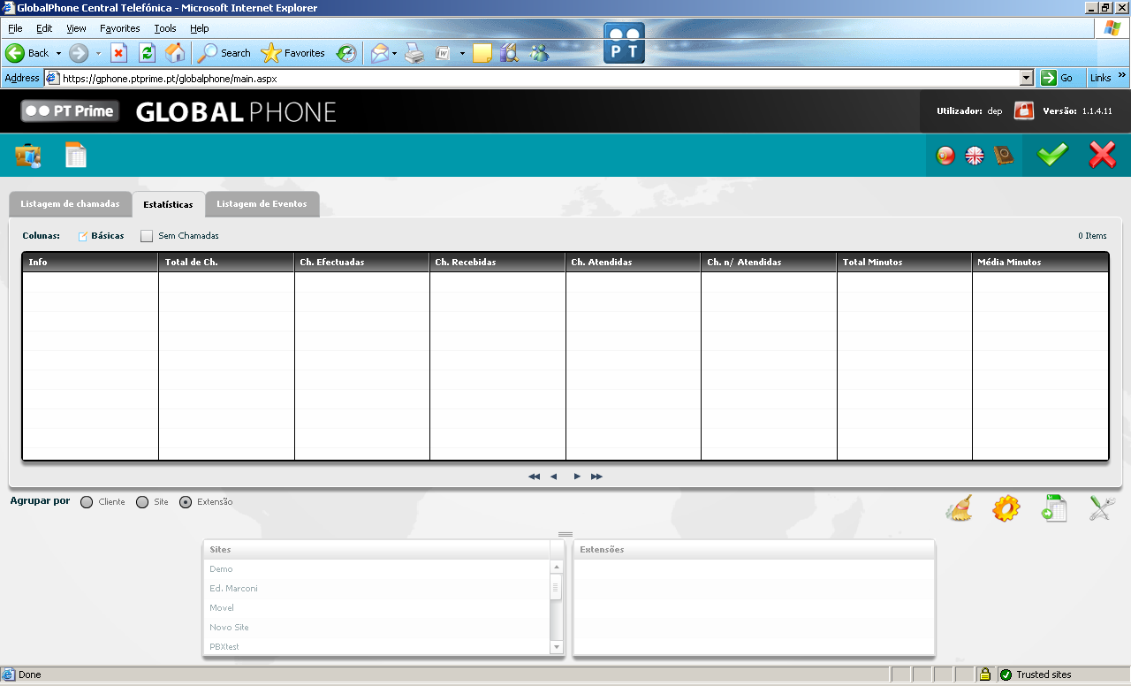
Task: Select the Cliente grouping radio button
Action: (x=87, y=502)
